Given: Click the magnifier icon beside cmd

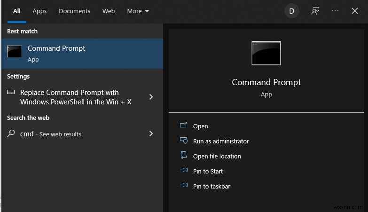Looking at the screenshot, I should [11, 133].
